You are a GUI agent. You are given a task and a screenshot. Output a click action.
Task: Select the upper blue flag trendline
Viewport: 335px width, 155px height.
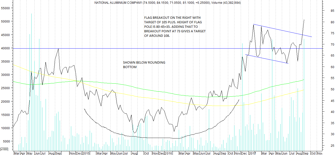pos(283,31)
